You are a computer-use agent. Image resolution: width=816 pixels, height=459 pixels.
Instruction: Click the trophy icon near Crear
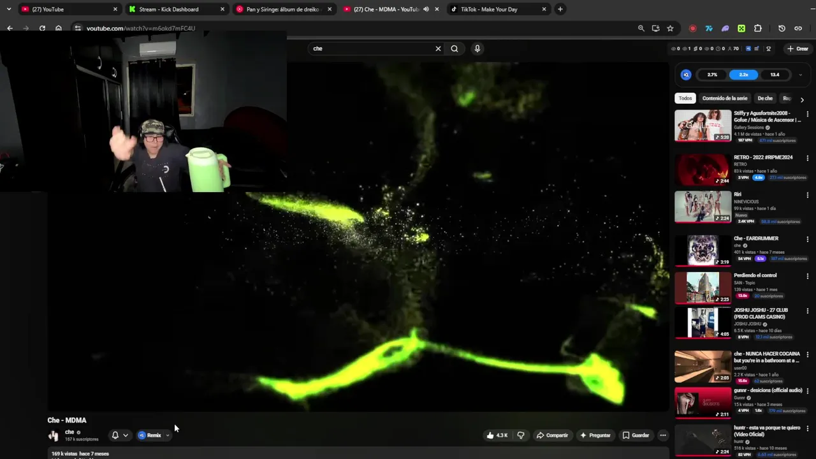click(768, 48)
